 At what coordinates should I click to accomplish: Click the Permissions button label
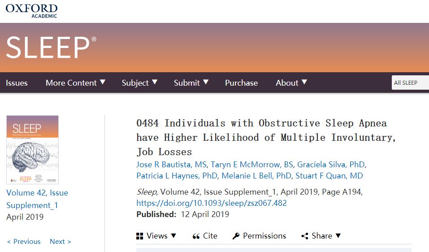[x=264, y=236]
